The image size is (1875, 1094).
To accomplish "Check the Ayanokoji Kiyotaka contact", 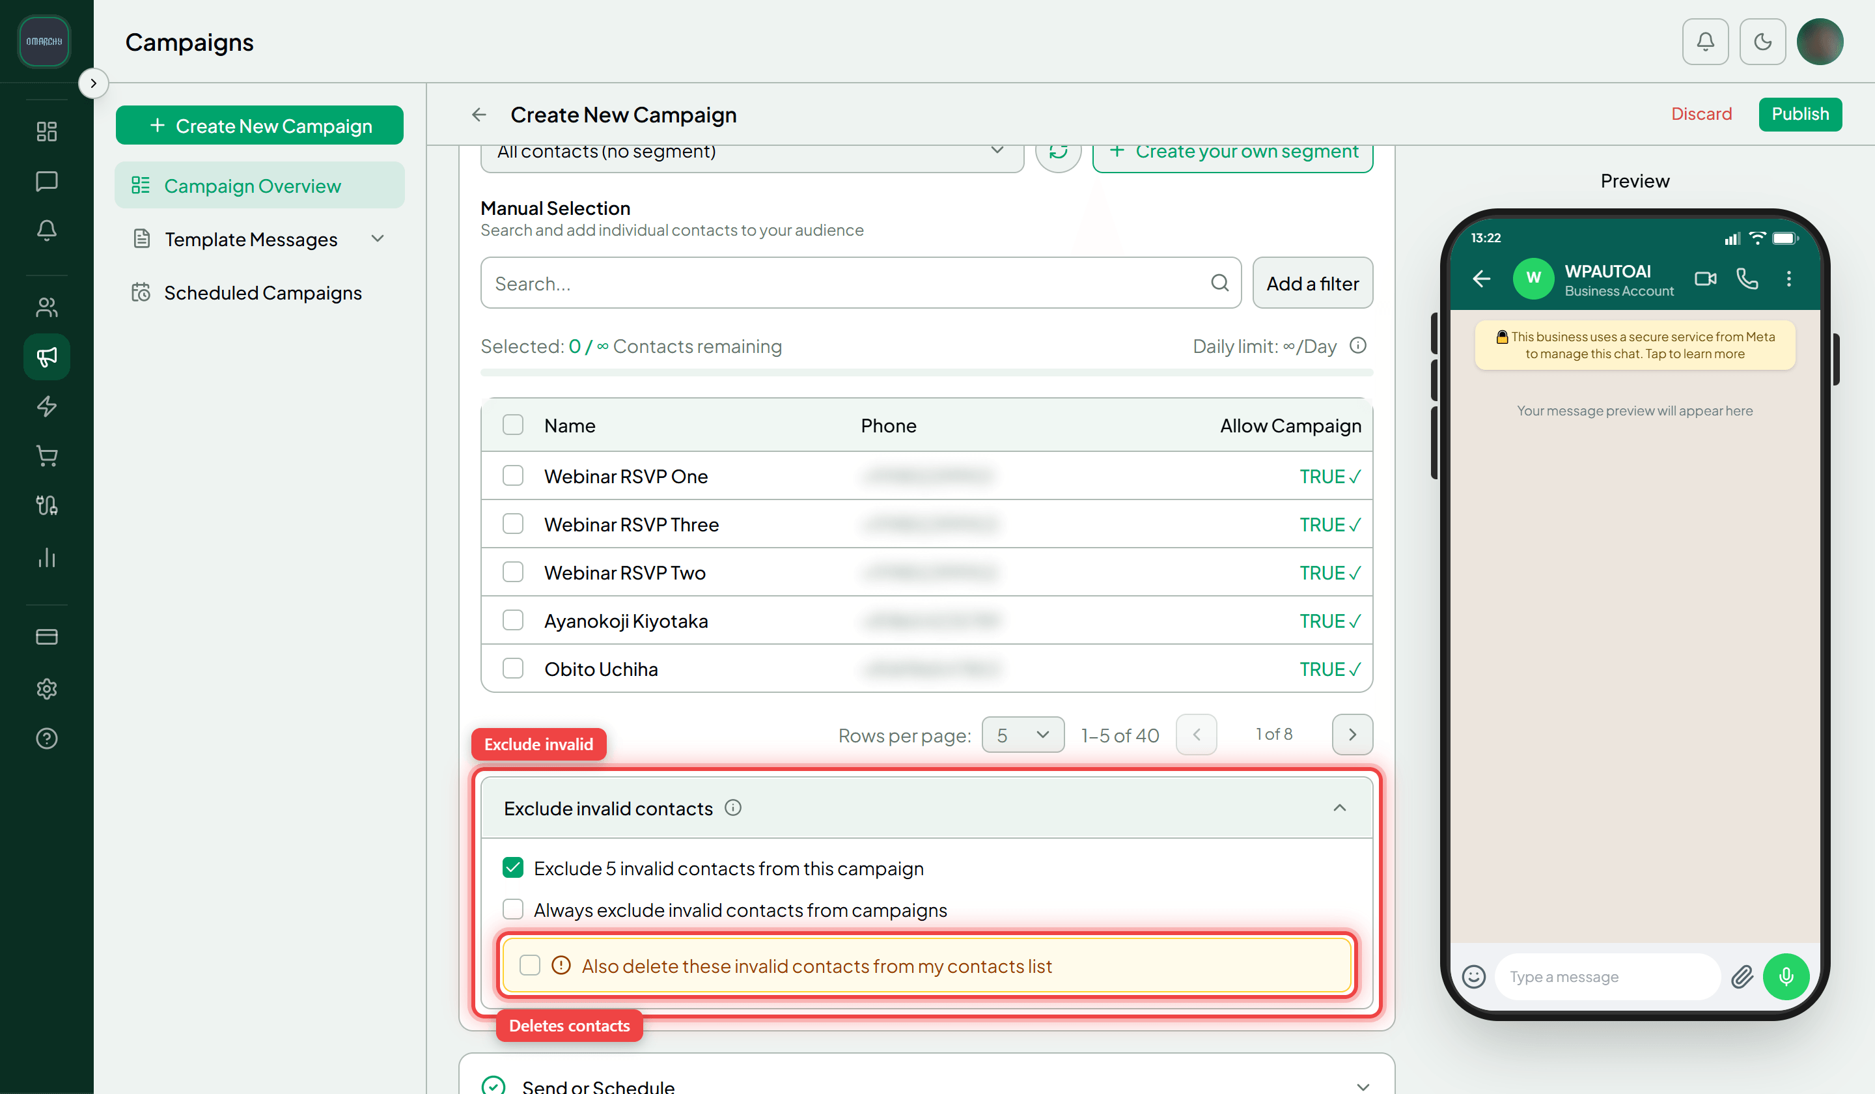I will (x=512, y=620).
